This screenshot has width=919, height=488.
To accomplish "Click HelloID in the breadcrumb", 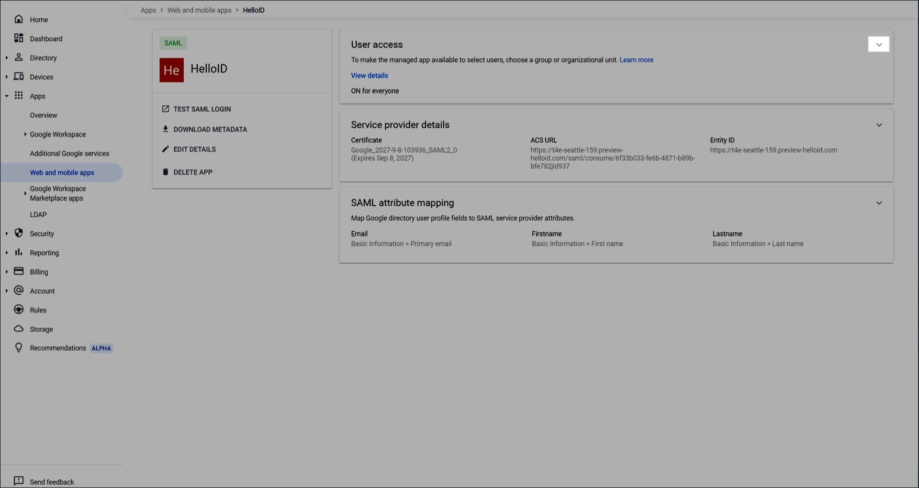I will pyautogui.click(x=254, y=10).
